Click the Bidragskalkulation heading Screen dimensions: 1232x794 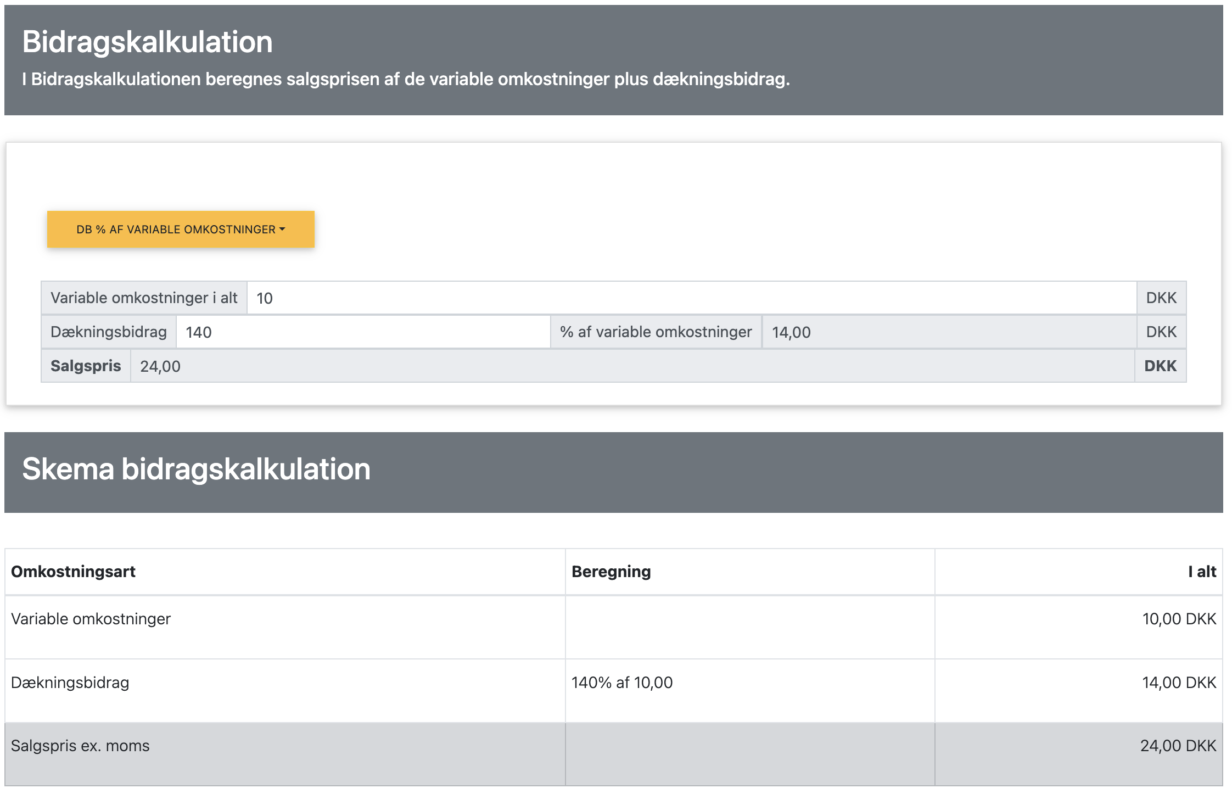[x=147, y=42]
